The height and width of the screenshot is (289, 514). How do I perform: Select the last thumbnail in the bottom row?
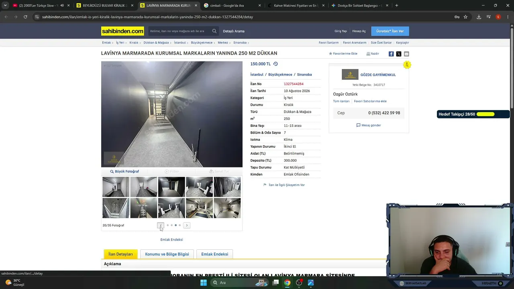[x=227, y=208]
